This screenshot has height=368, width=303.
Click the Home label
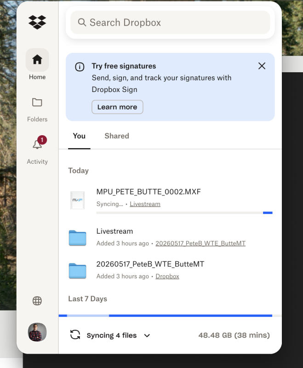(37, 77)
